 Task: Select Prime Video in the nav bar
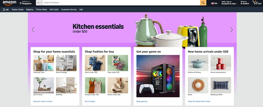click(x=42, y=9)
